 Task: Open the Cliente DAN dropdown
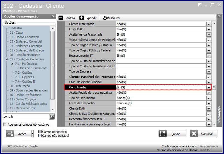pyautogui.click(x=209, y=108)
